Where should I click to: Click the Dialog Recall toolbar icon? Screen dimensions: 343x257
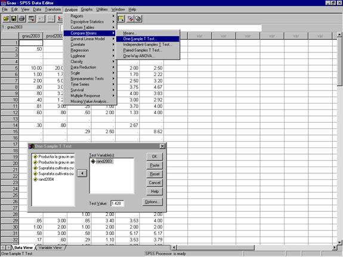click(32, 19)
